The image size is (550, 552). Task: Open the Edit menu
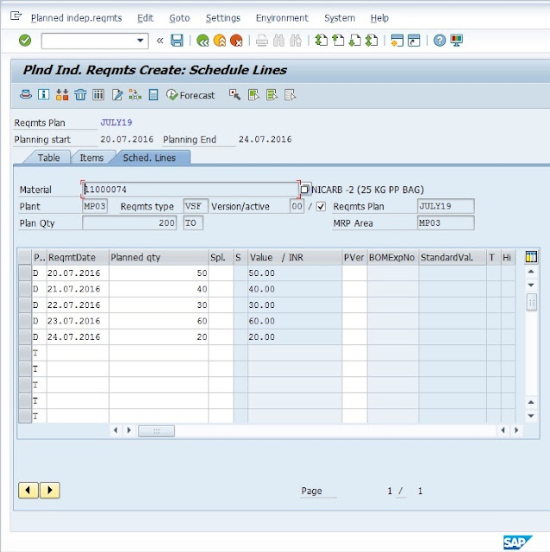coord(146,18)
